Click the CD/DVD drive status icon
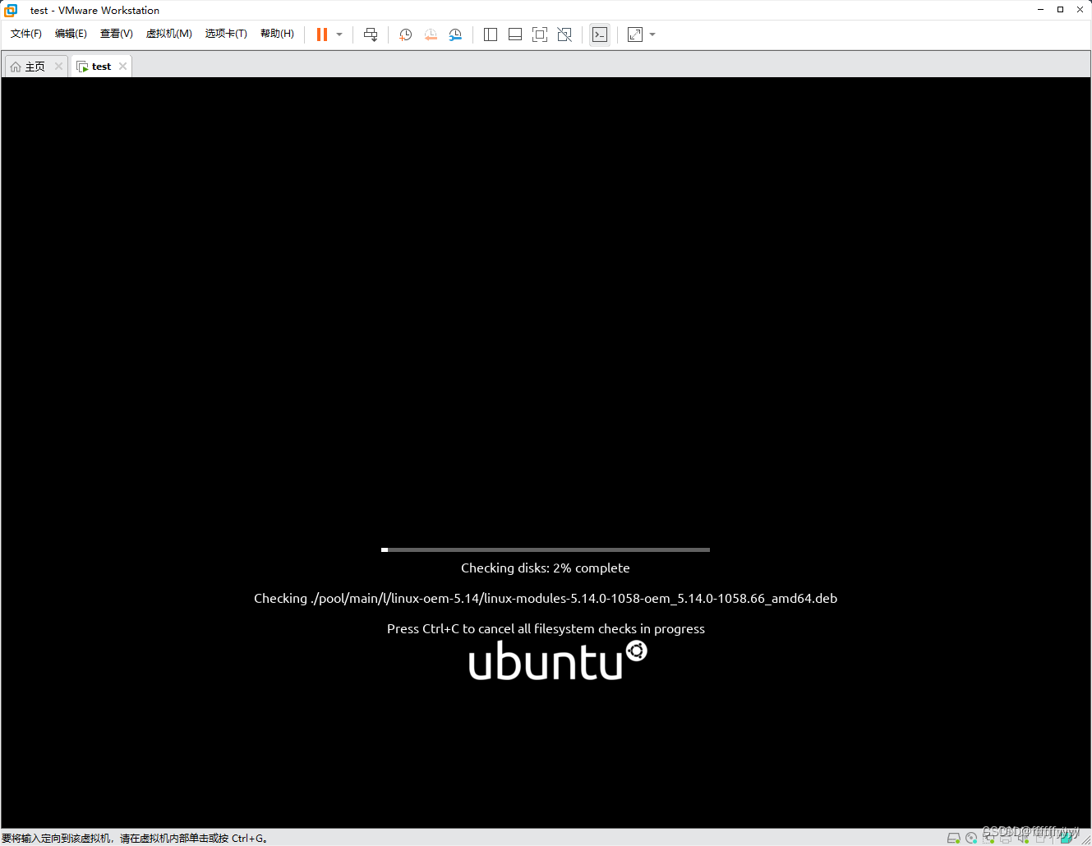Viewport: 1092px width, 846px height. pos(971,838)
